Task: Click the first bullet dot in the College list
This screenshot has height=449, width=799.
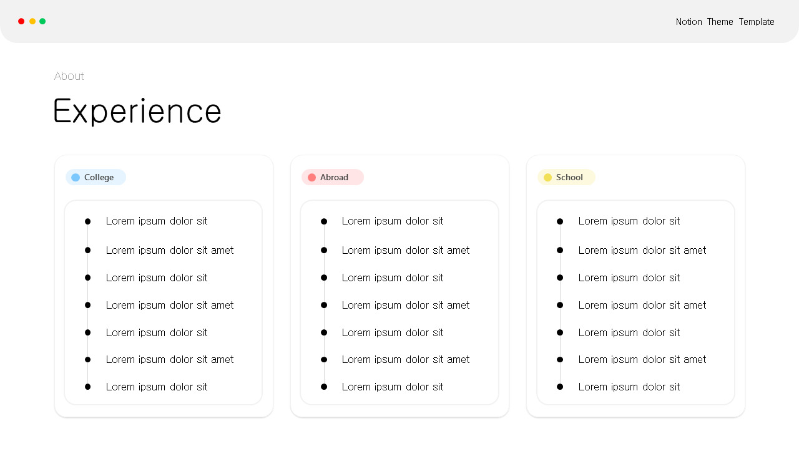Action: [87, 221]
